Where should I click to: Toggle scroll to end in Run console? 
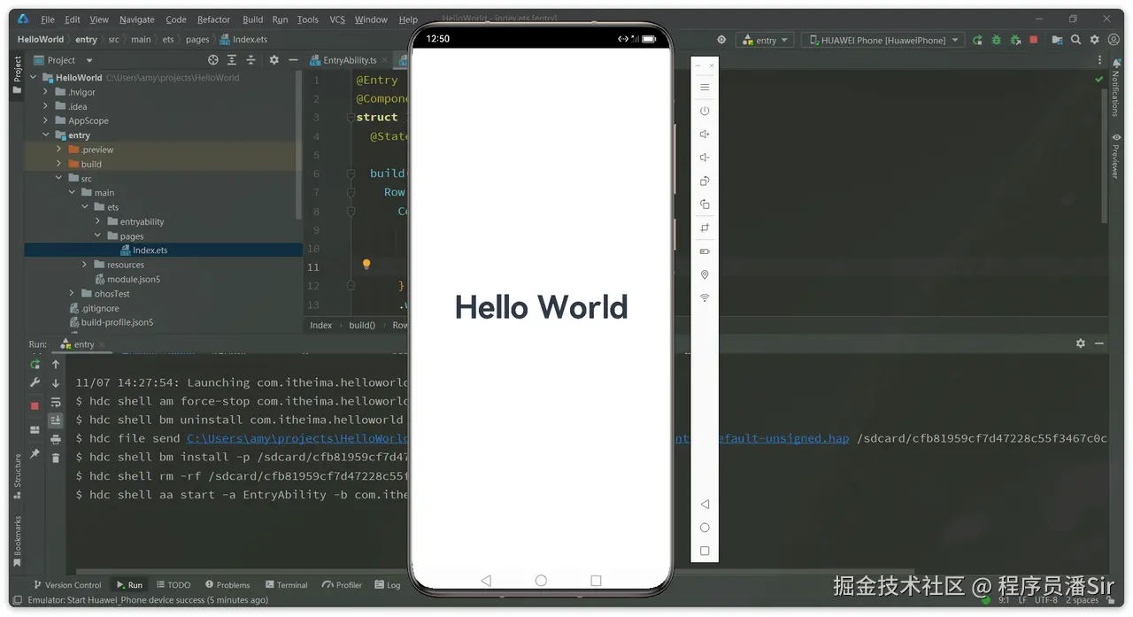click(x=56, y=420)
